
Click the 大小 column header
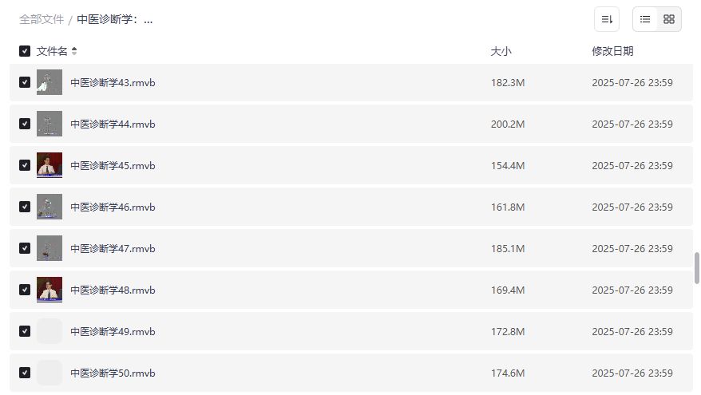(501, 51)
